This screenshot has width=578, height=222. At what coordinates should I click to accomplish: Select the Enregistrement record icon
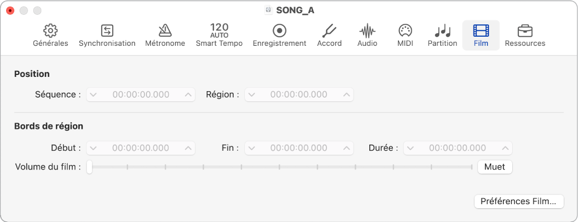point(280,31)
